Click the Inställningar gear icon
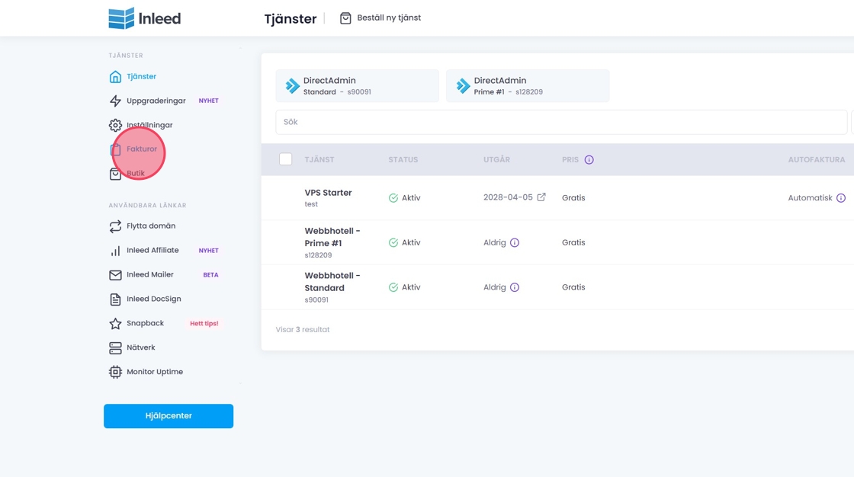This screenshot has height=477, width=854. [x=115, y=125]
